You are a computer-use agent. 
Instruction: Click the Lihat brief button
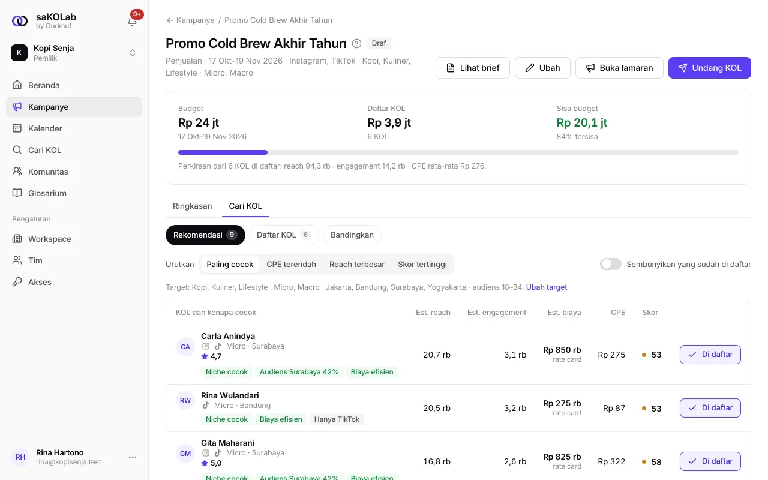click(x=473, y=68)
